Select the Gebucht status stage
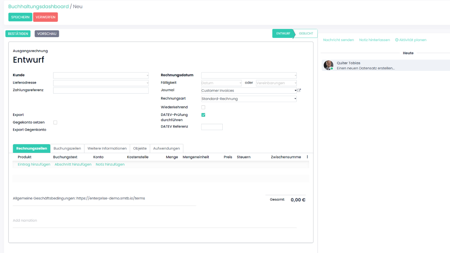Image resolution: width=450 pixels, height=253 pixels. coord(306,34)
